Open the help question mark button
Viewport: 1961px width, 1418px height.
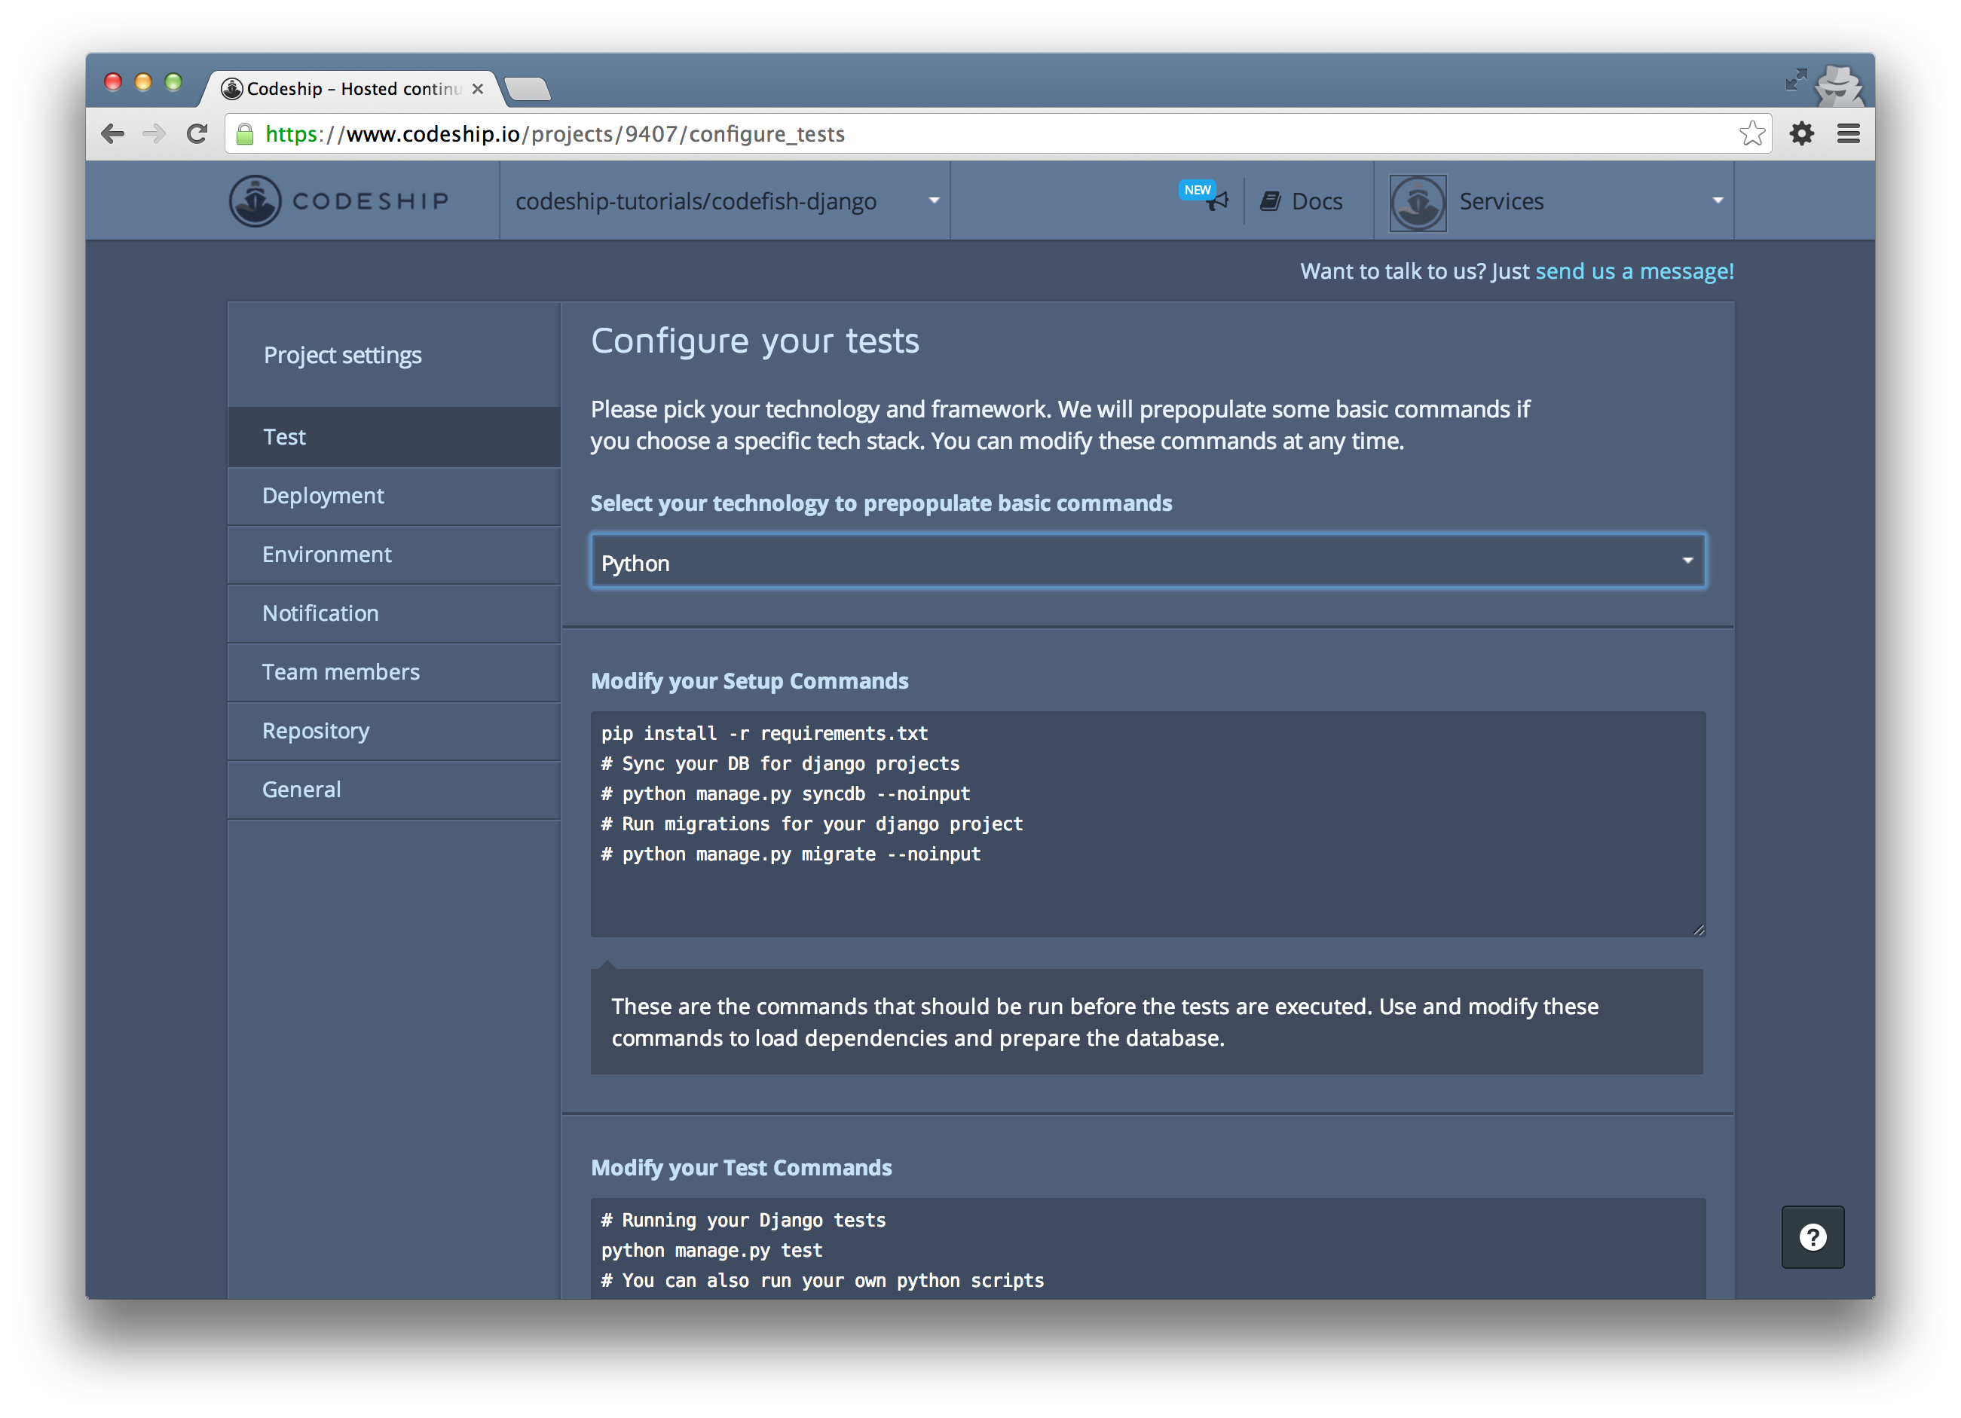pos(1813,1237)
